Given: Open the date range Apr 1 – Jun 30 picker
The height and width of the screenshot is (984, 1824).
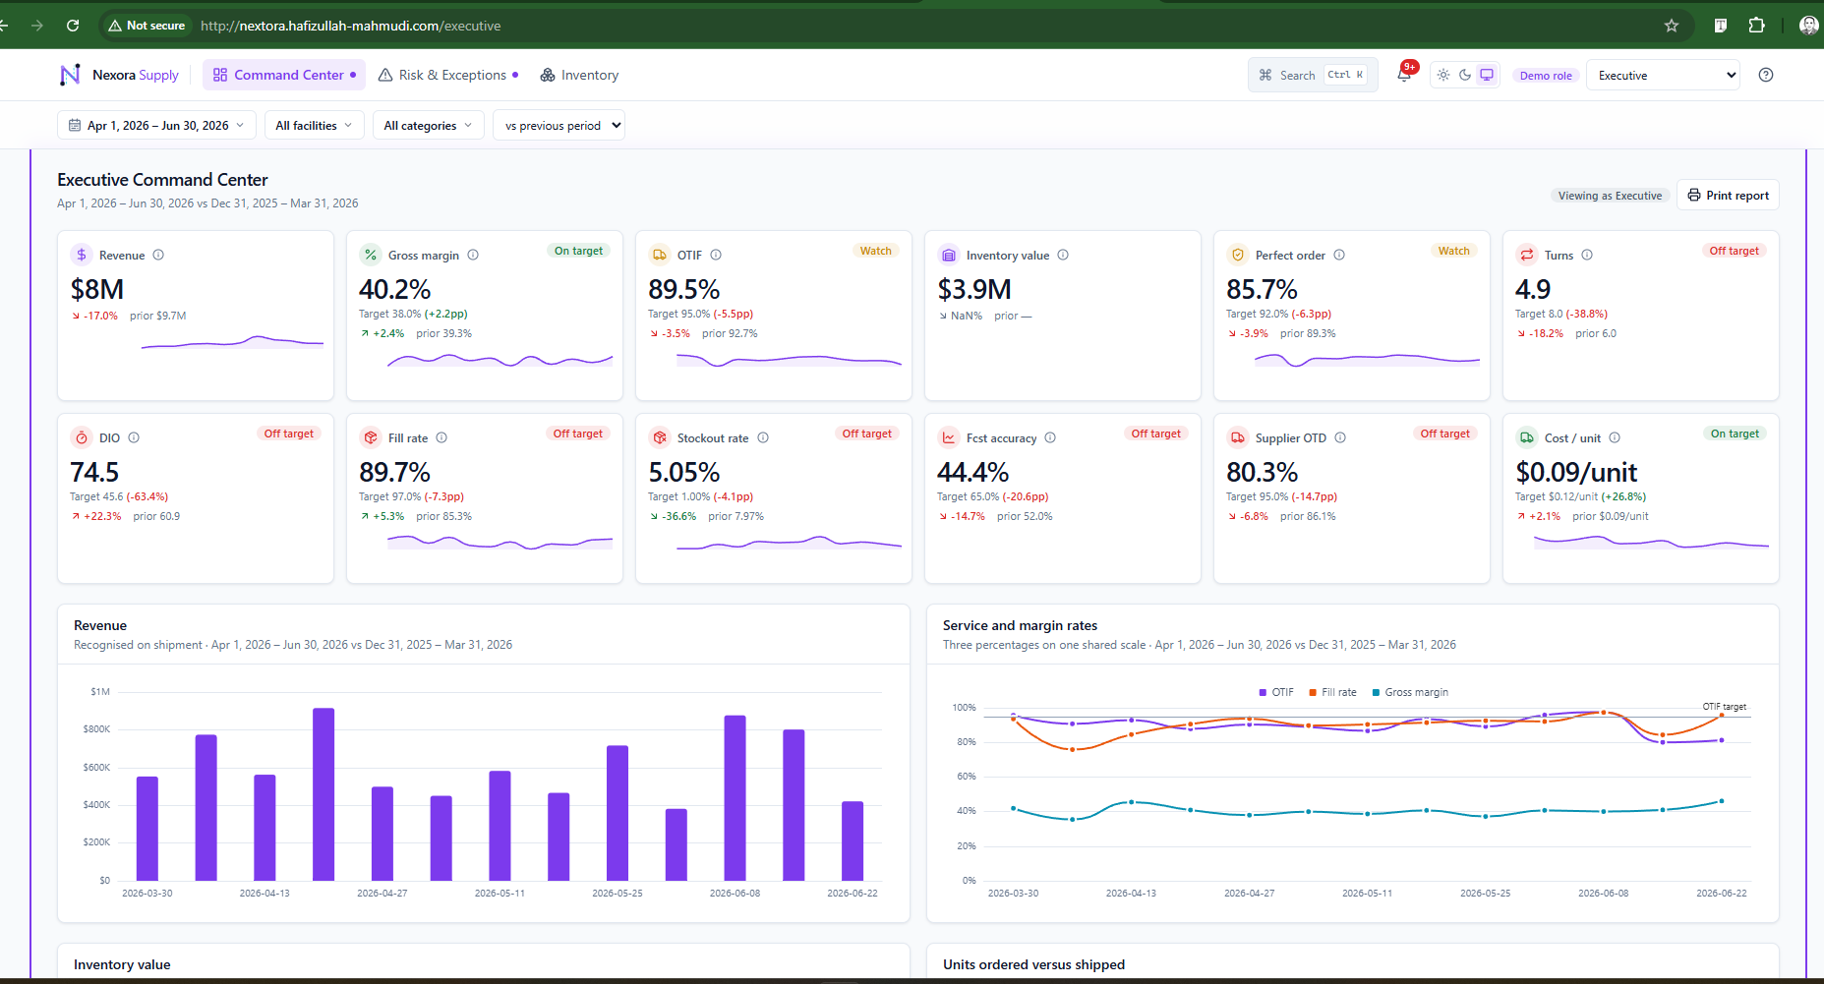Looking at the screenshot, I should [156, 125].
